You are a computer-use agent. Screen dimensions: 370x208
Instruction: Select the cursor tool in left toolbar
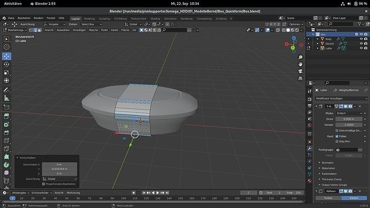coord(7,47)
